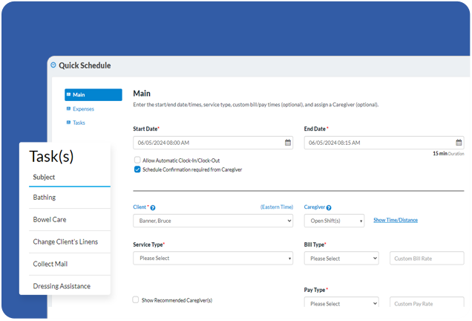
Task: Click the Quick Schedule header icon
Action: (53, 65)
